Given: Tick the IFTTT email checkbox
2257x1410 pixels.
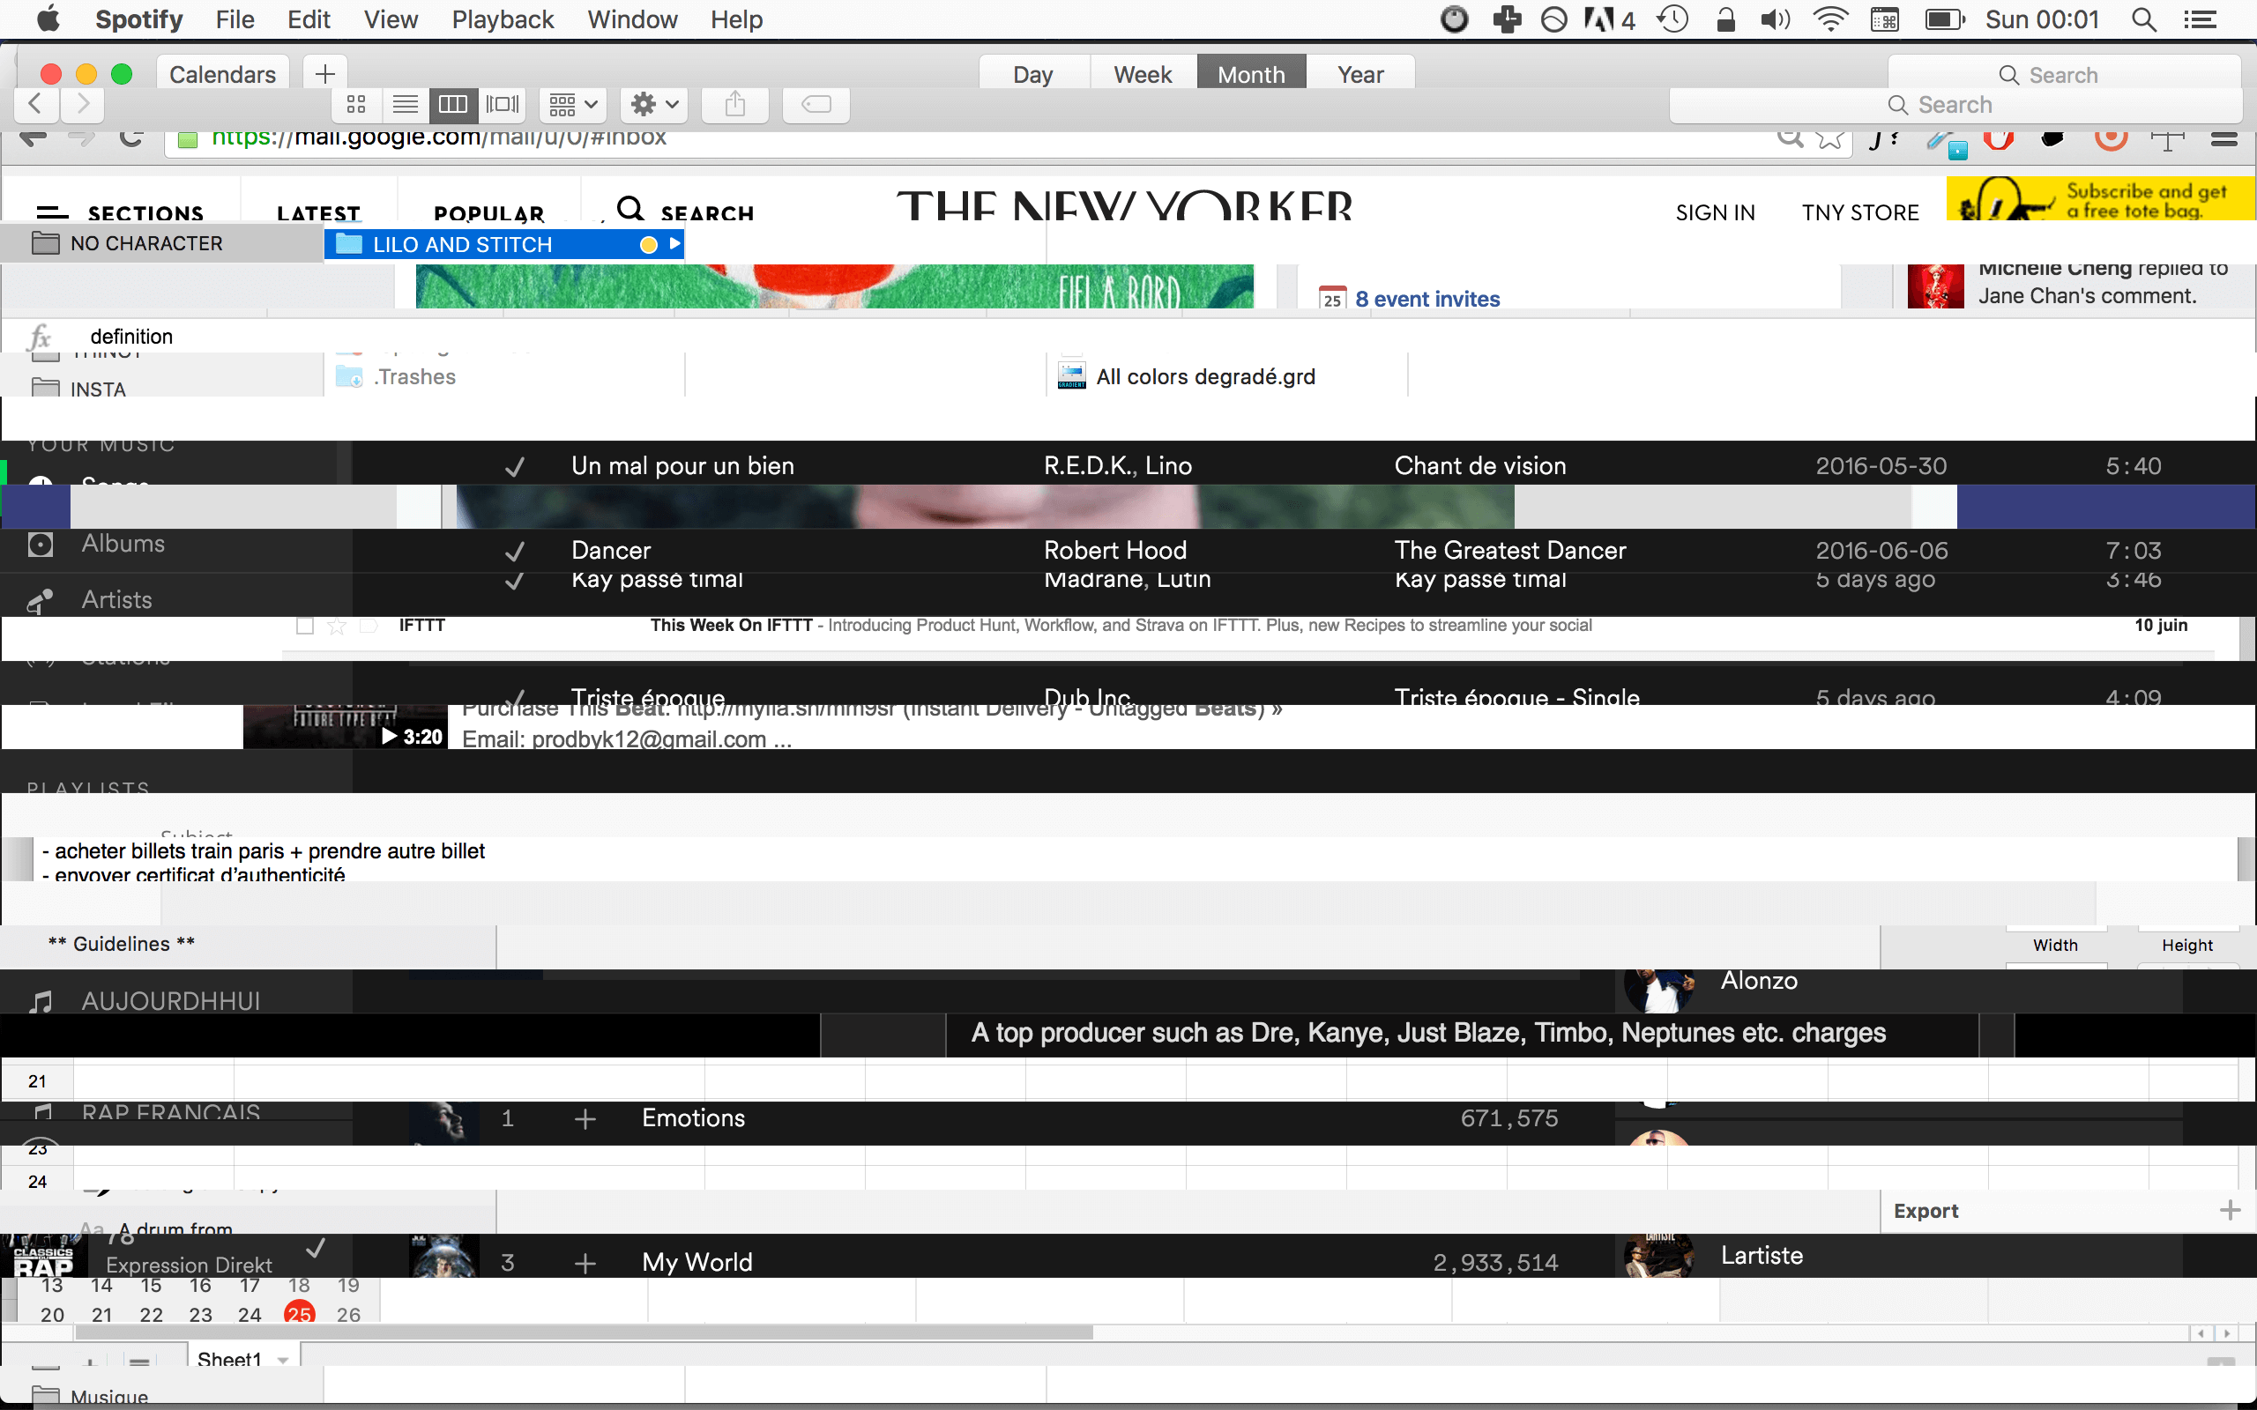Looking at the screenshot, I should (305, 626).
